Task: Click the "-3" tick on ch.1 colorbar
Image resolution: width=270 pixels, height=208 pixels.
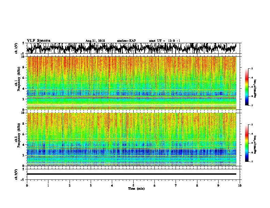Action: [251, 69]
